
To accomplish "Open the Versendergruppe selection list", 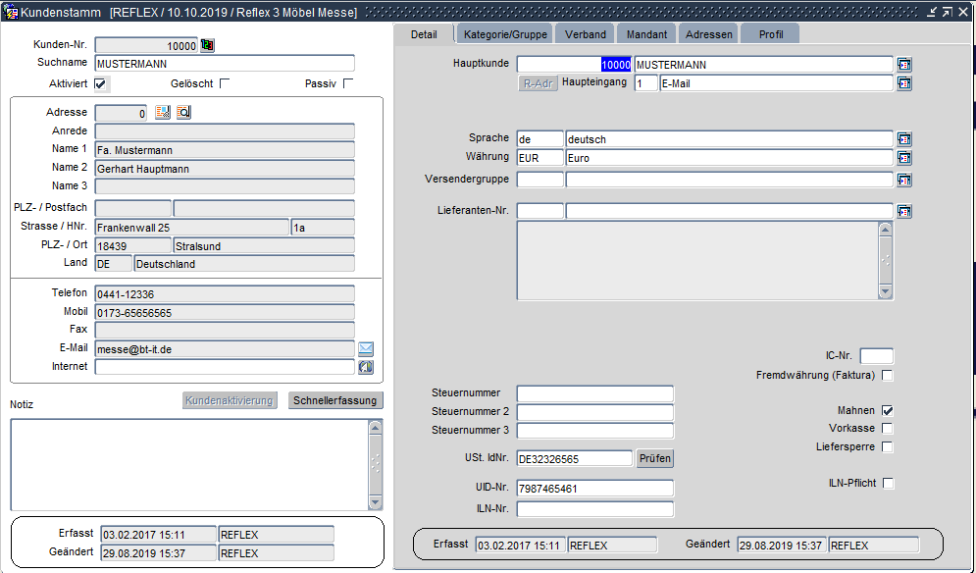I will pos(904,180).
